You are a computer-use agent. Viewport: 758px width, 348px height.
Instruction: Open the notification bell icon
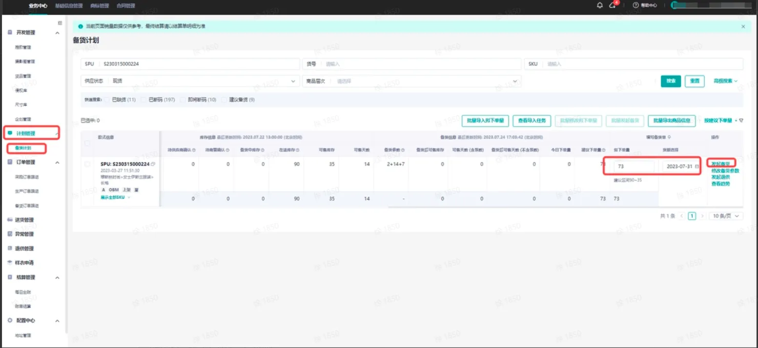tap(600, 5)
